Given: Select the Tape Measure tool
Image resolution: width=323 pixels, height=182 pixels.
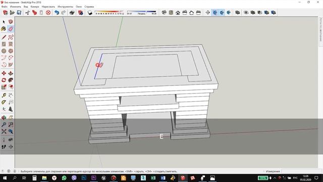Looking at the screenshot, I should point(4,96).
